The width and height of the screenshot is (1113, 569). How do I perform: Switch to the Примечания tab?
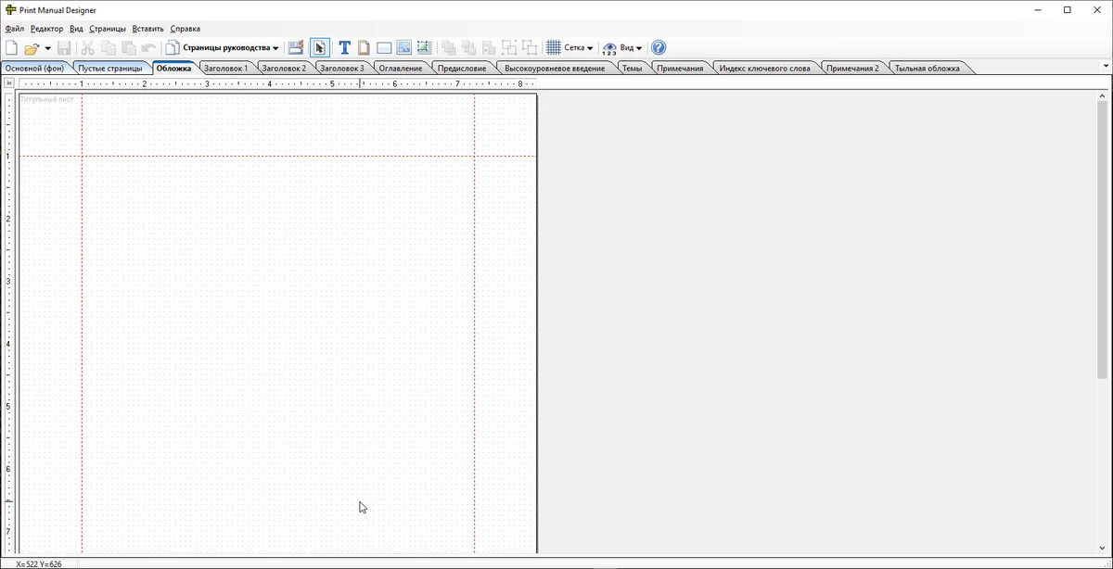point(680,68)
